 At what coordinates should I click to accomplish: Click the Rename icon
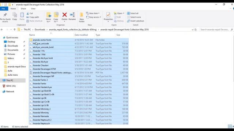pos(72,15)
